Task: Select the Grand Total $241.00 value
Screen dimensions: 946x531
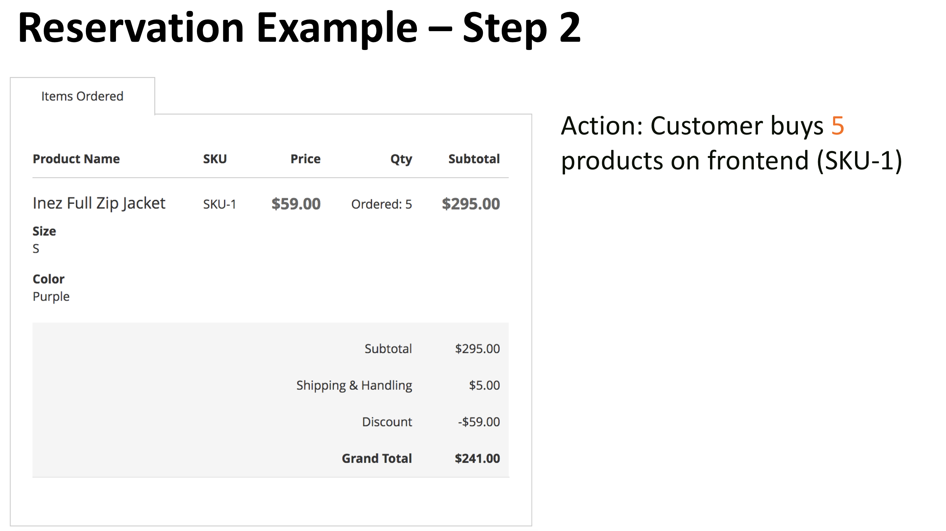Action: [477, 458]
